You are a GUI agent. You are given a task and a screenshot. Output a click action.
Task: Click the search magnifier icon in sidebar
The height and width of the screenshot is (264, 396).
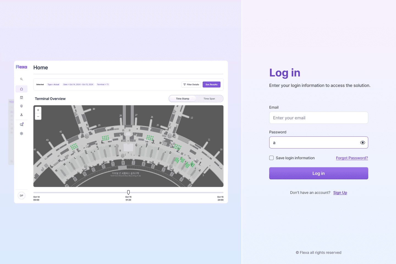point(21,79)
